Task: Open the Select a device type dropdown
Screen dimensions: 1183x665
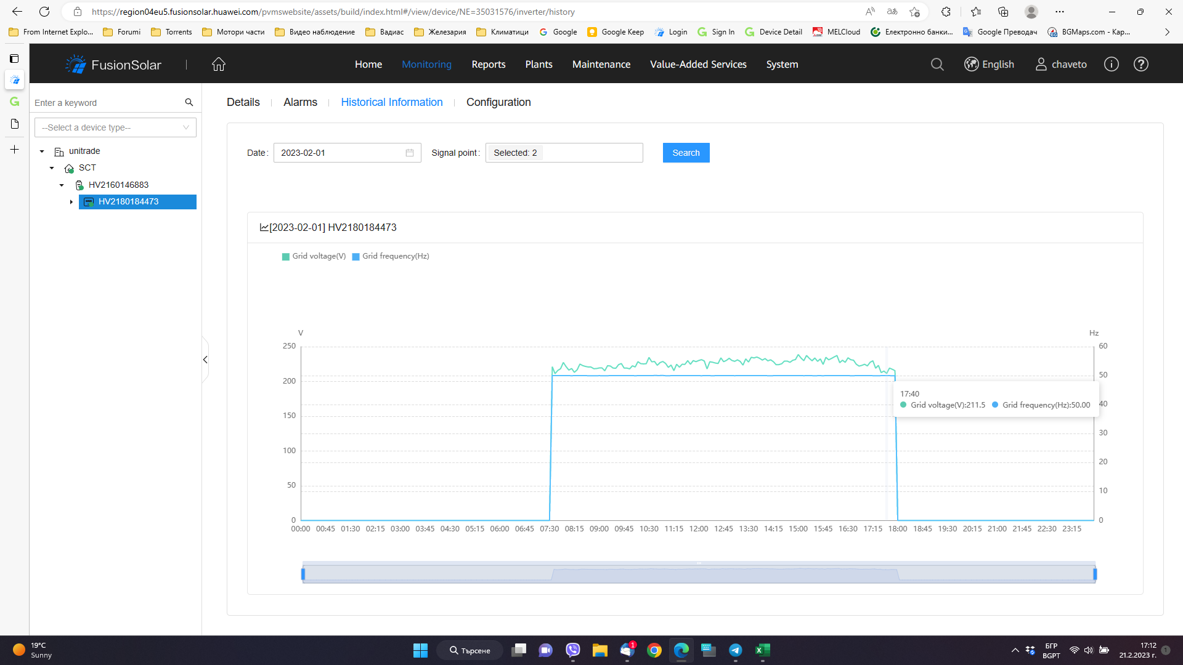Action: point(115,128)
